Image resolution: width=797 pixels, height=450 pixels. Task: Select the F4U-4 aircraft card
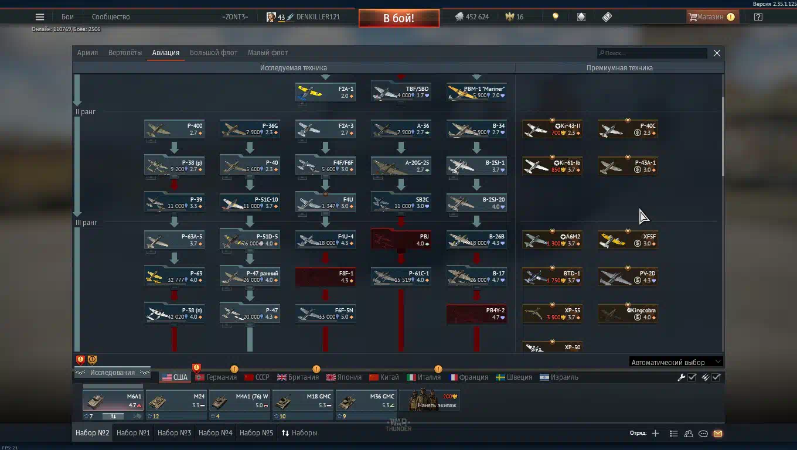(325, 240)
